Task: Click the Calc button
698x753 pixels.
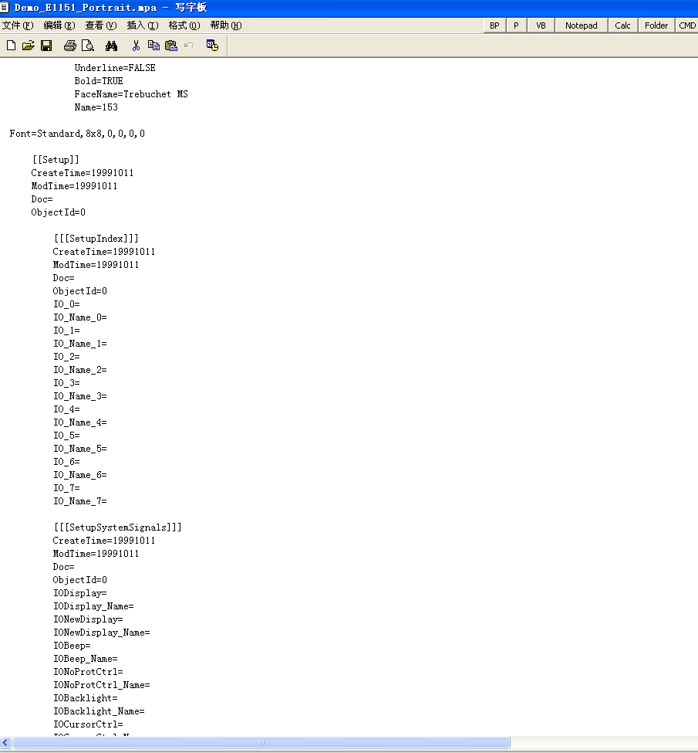Action: (x=622, y=25)
